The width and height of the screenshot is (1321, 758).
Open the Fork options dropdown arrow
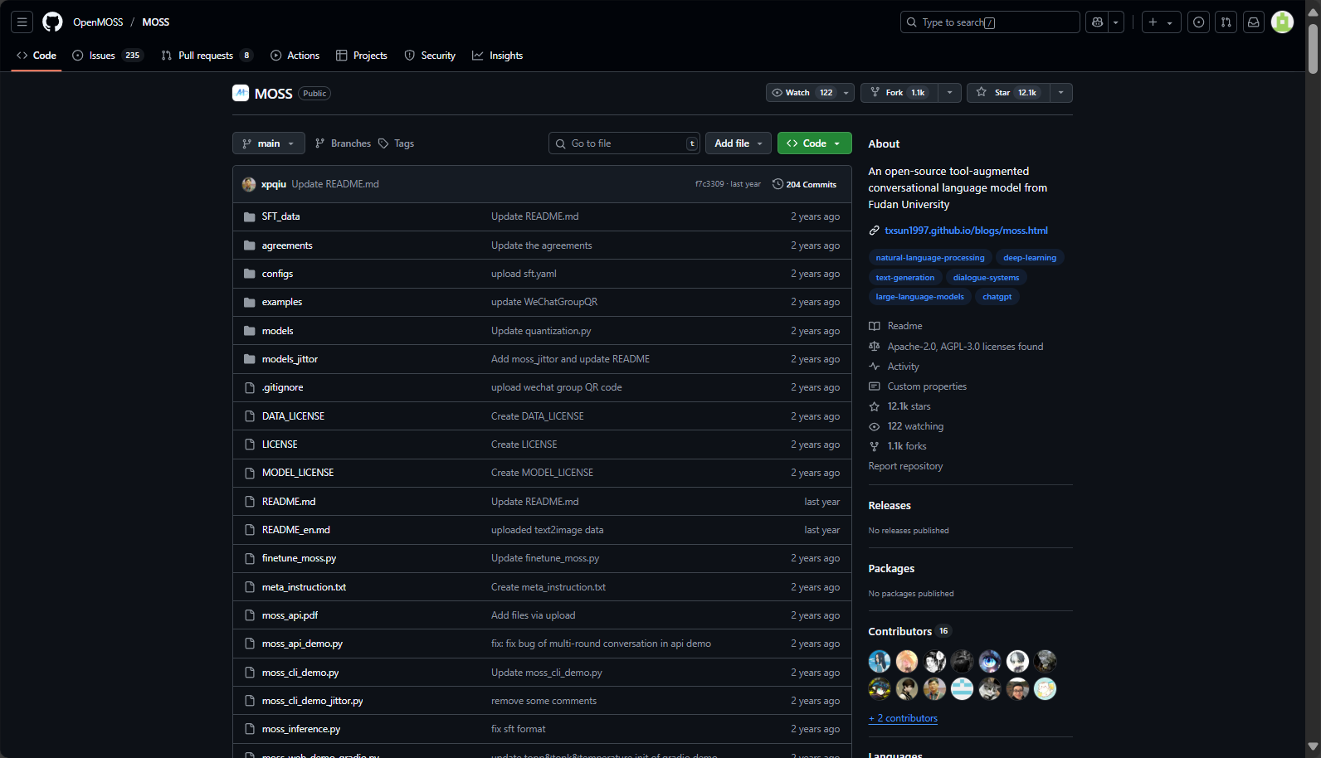pyautogui.click(x=950, y=93)
